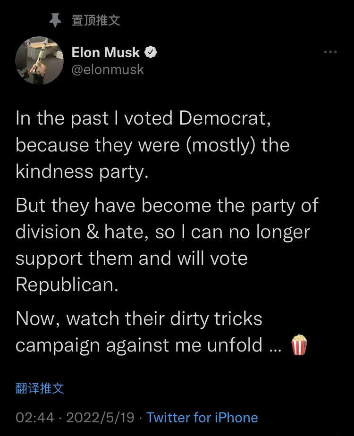Click the word 'Republican.' in the tweet
The image size is (354, 436).
coord(67,285)
